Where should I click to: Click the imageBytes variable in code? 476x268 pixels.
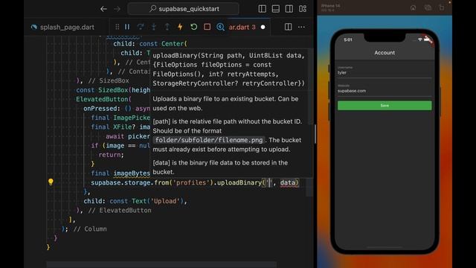click(x=132, y=173)
